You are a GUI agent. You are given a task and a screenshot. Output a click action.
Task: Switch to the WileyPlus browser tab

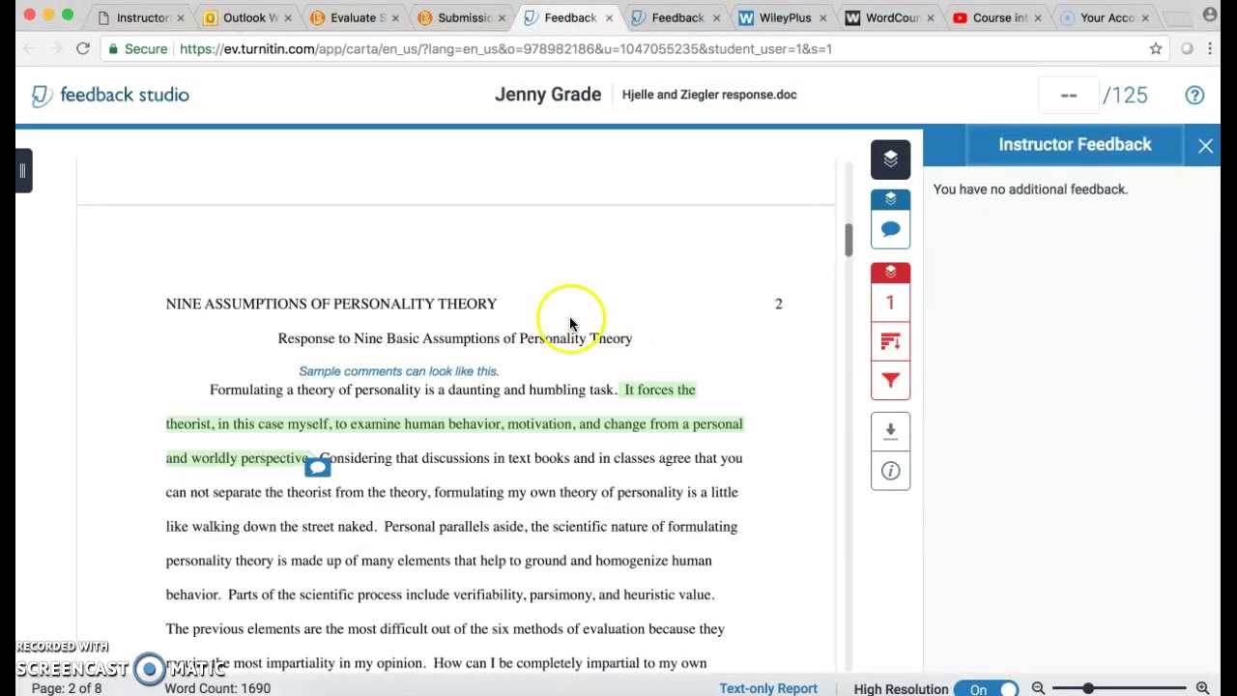click(779, 17)
